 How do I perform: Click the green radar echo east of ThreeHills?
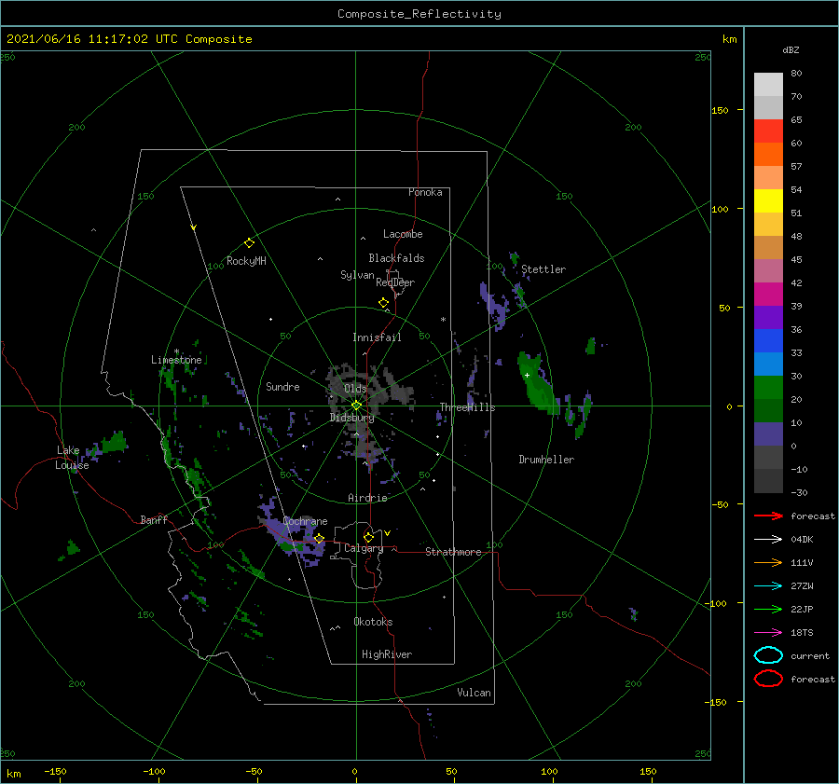pos(538,384)
